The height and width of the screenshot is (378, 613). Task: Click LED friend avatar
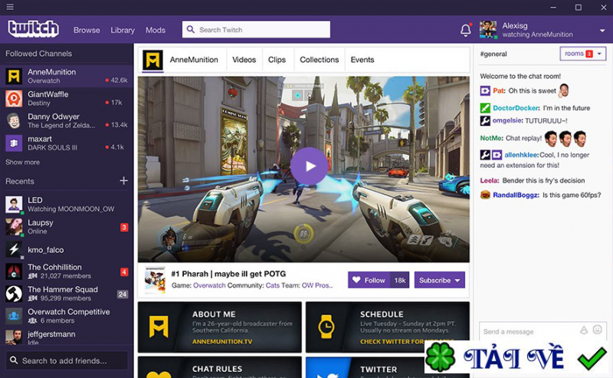pyautogui.click(x=14, y=204)
